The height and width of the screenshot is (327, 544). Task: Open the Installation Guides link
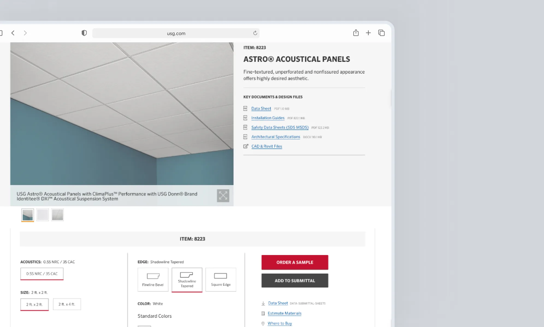coord(268,118)
